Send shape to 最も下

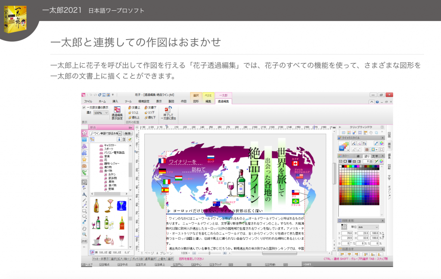(150, 118)
